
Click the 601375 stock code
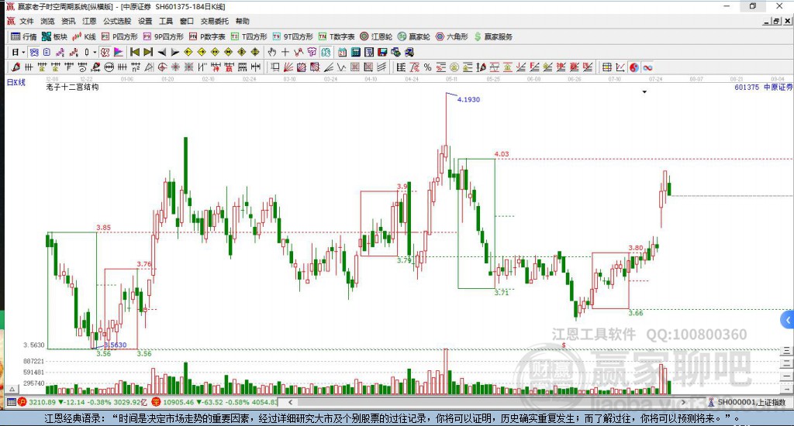pos(747,87)
